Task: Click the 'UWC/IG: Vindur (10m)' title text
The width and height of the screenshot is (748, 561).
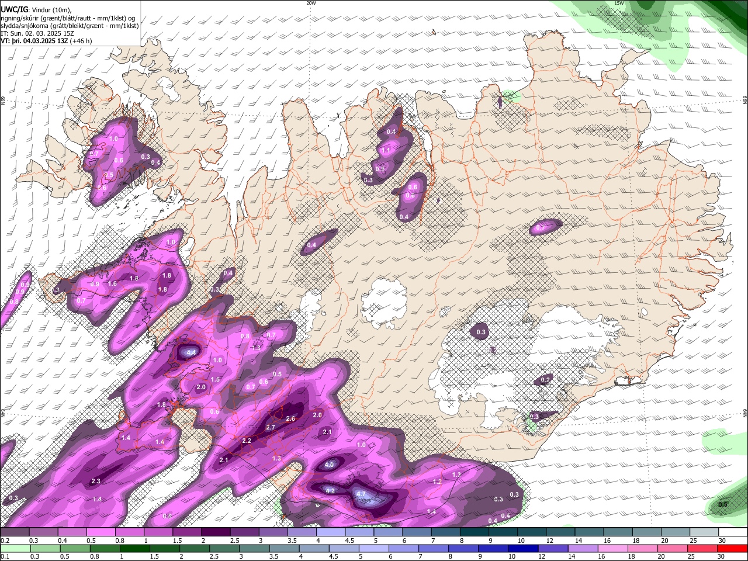Action: 36,10
